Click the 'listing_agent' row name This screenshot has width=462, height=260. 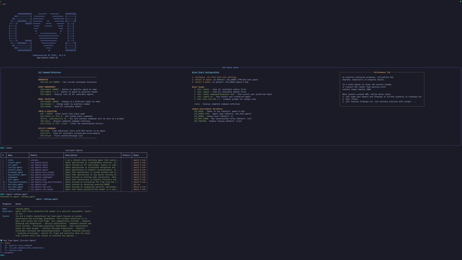pos(15,167)
